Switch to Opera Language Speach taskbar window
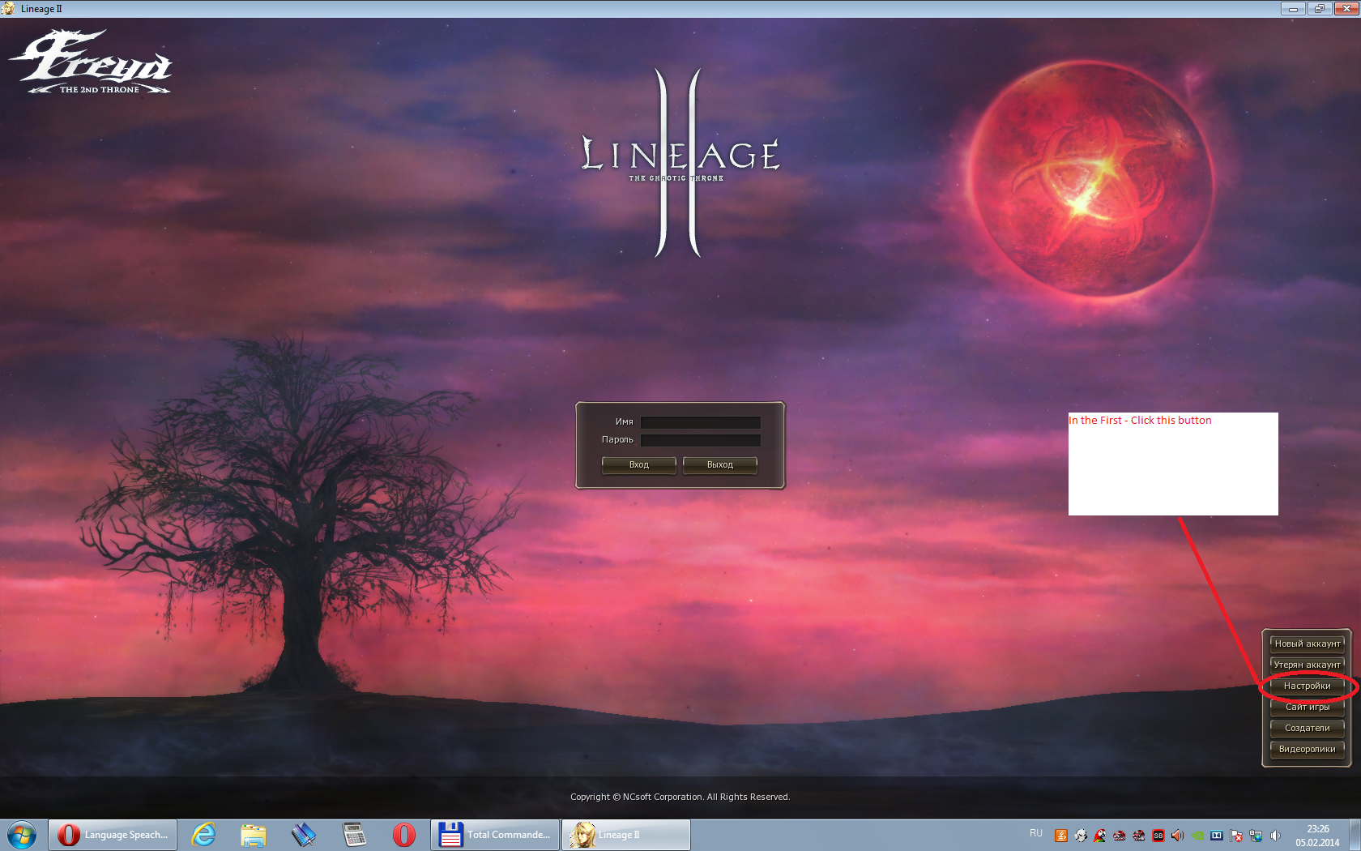This screenshot has height=851, width=1361. coord(113,835)
